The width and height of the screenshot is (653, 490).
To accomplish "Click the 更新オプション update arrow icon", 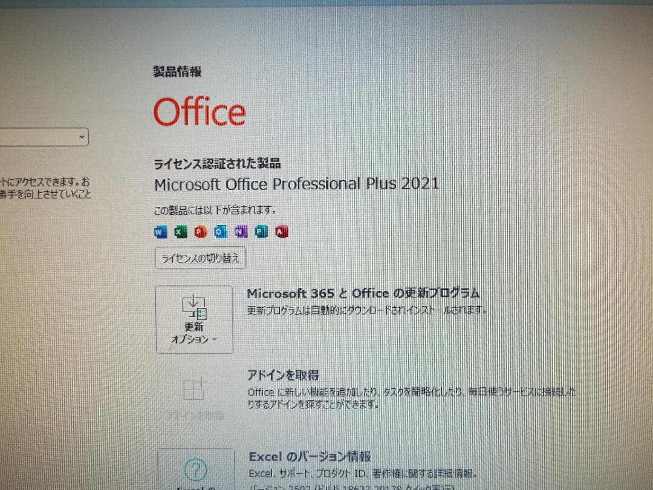I will [194, 305].
